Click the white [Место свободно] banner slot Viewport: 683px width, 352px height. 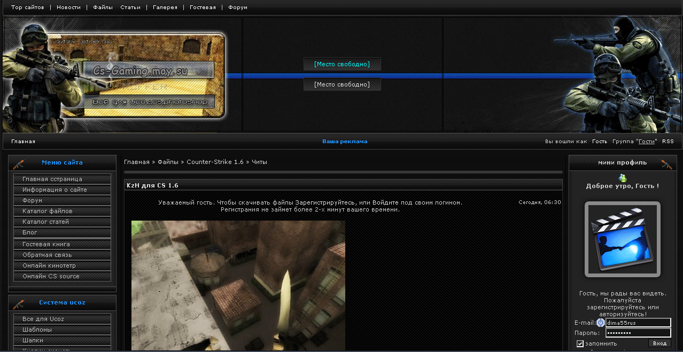(x=342, y=84)
